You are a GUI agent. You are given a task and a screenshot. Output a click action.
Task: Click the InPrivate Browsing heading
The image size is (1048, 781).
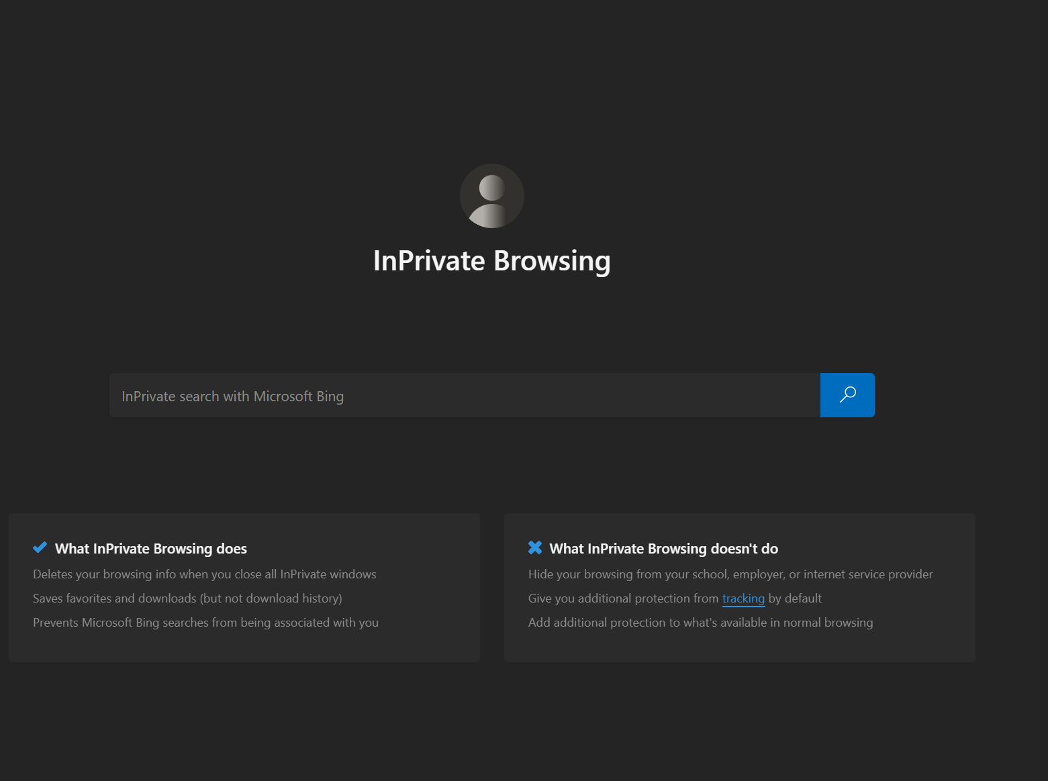pyautogui.click(x=492, y=261)
